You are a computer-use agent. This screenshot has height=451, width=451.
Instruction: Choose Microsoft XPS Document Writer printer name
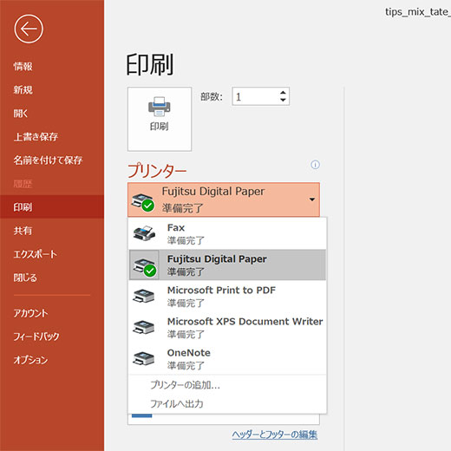(245, 322)
